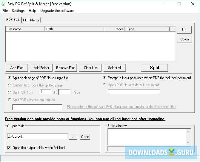
Task: Click the Free version upgrade notice link
Action: point(85,119)
